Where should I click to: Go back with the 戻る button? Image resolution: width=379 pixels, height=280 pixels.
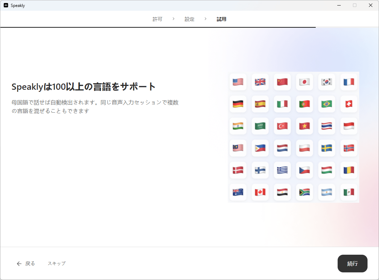click(26, 263)
